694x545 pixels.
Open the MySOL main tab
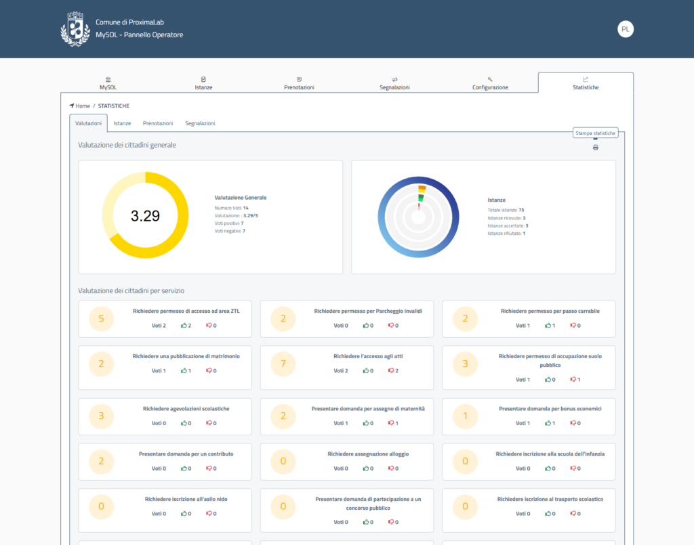point(108,83)
